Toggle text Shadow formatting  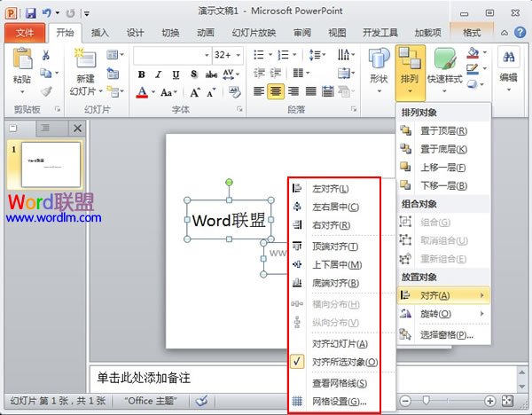[193, 74]
